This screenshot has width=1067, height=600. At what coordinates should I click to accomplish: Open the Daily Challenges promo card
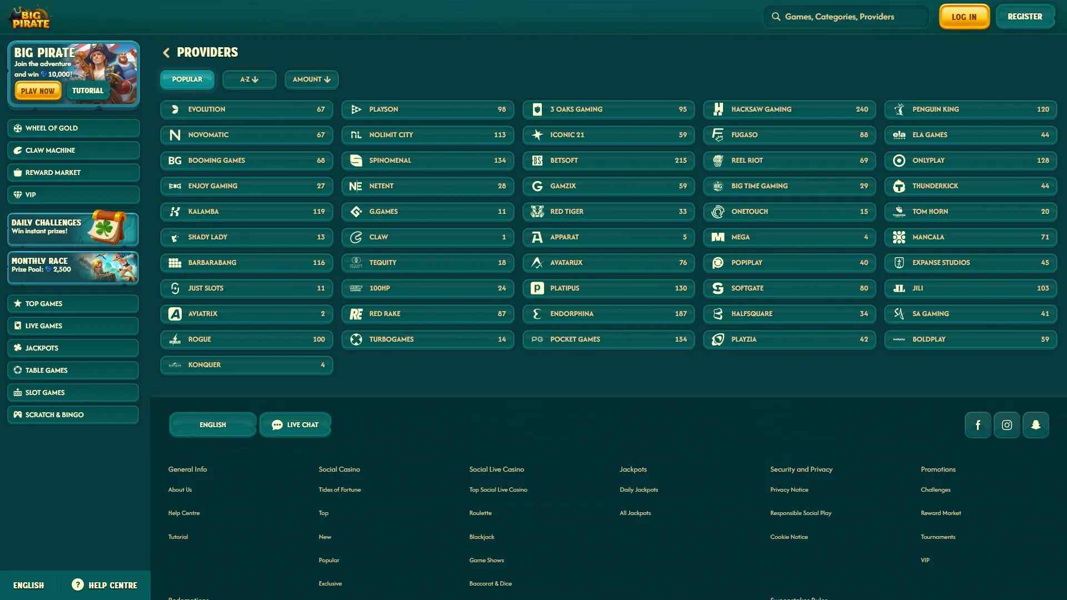pos(73,228)
